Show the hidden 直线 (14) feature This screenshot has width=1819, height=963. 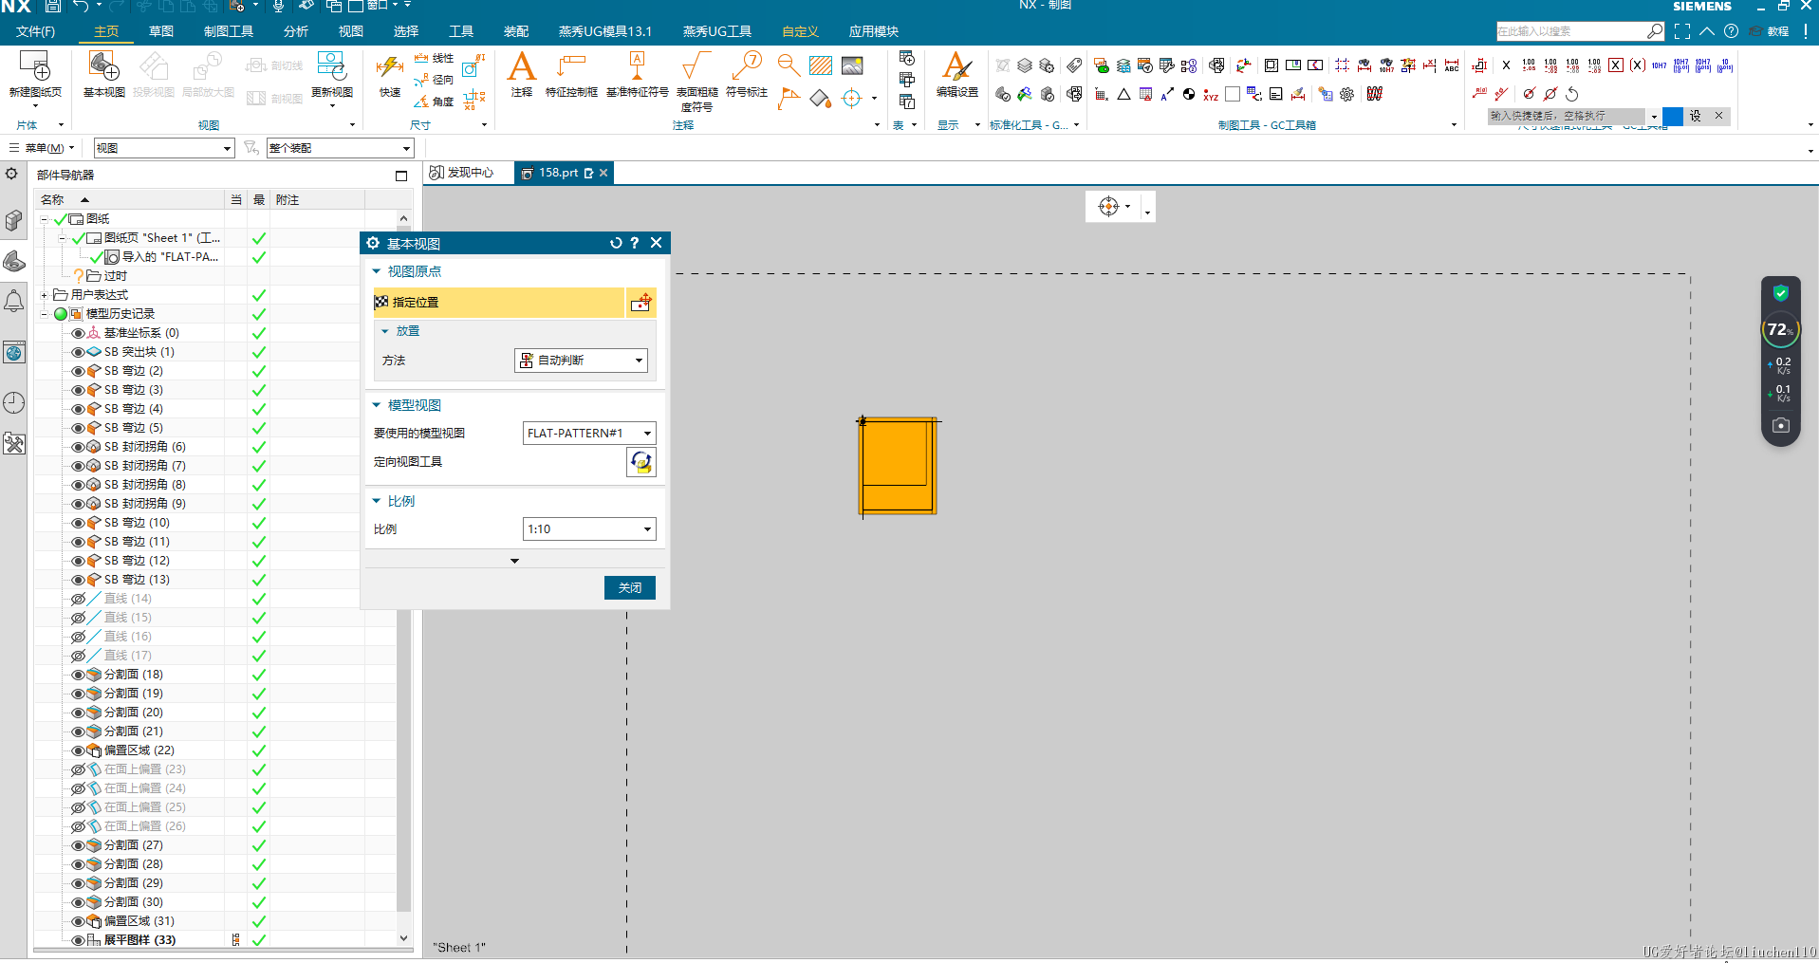click(78, 599)
